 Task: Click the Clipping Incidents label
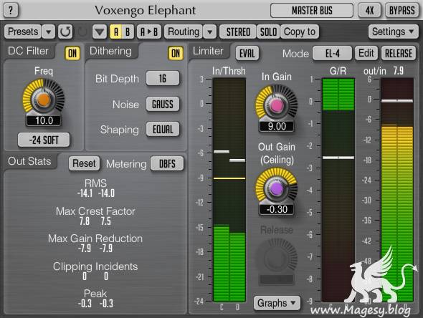(x=95, y=266)
